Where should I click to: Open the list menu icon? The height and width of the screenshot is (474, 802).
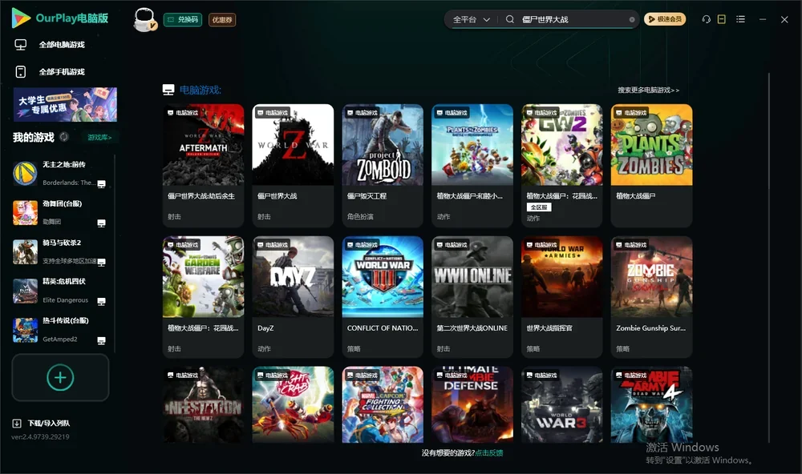(x=740, y=19)
